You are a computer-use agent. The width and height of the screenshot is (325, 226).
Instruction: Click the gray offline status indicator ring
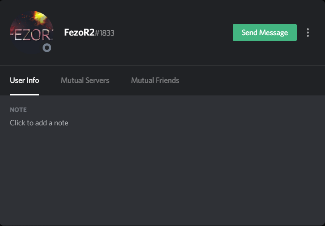tap(47, 48)
